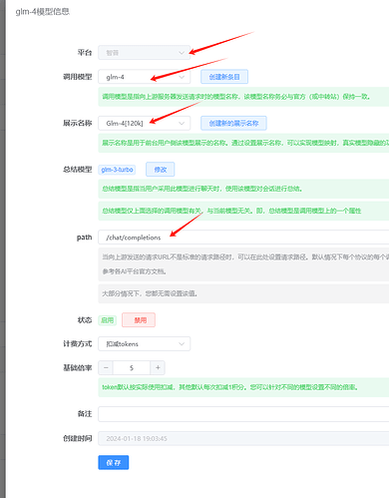Increase base rate with plus icon

[158, 367]
